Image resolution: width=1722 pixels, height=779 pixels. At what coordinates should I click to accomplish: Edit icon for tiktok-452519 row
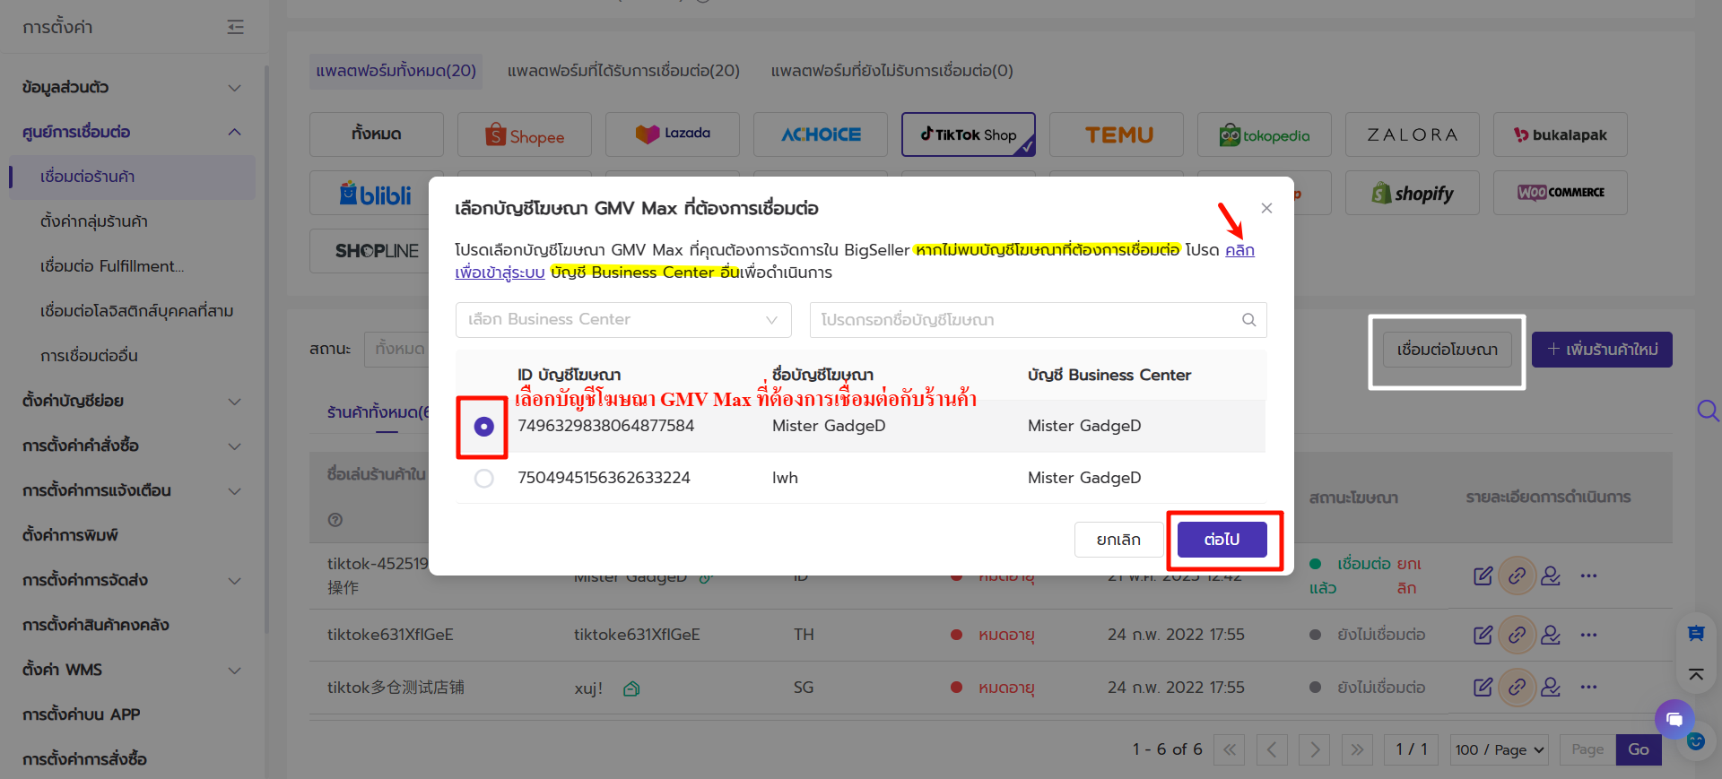(x=1483, y=576)
